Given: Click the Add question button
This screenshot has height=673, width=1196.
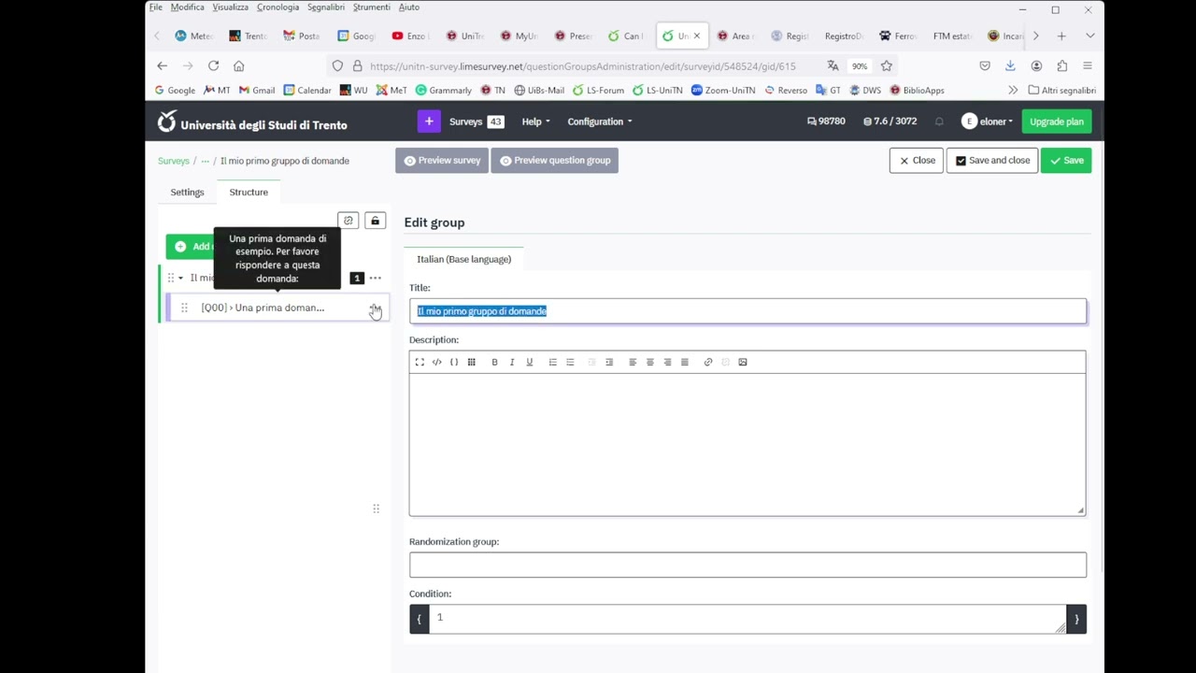Looking at the screenshot, I should coord(191,247).
